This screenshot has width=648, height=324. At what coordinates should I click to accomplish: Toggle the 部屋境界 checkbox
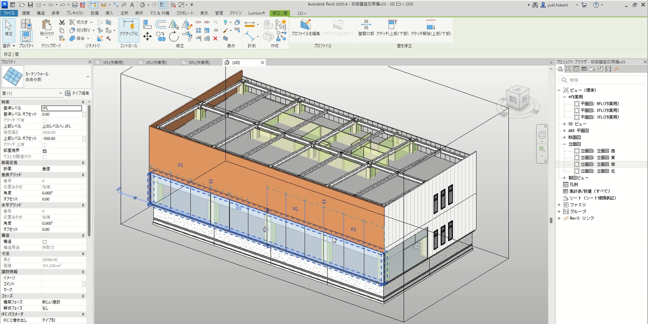[x=45, y=151]
